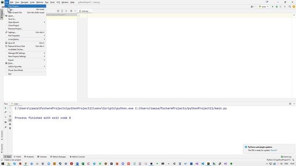This screenshot has width=296, height=166.
Task: Open the user account icon in toolbar
Action: [x=252, y=6]
